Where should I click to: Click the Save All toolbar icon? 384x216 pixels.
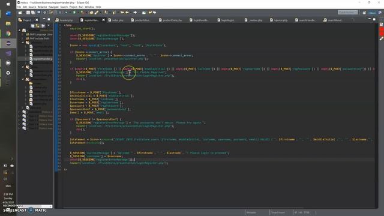click(x=33, y=13)
